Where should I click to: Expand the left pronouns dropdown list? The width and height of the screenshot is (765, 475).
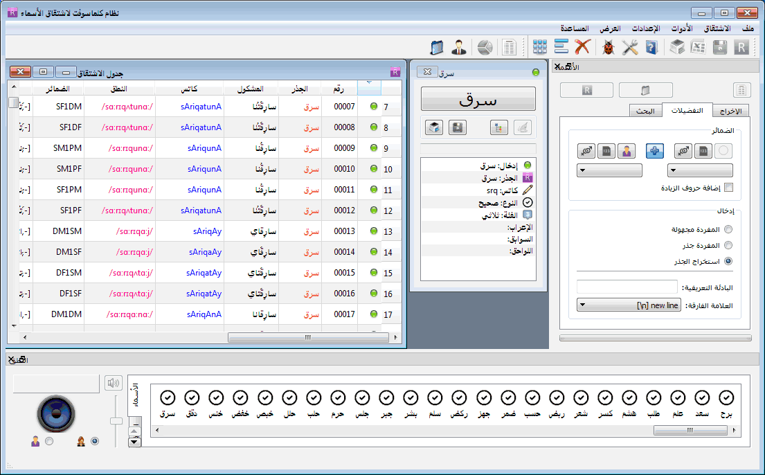pos(609,170)
